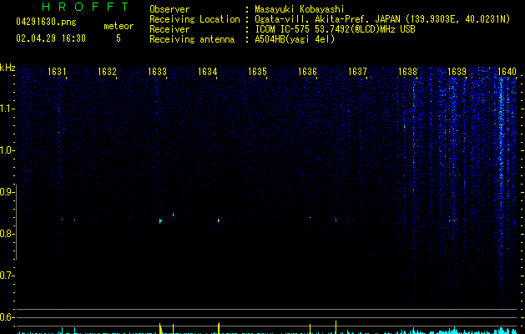Click the 1.0 kHz frequency label
Screen dimensions: 525x334
(7, 150)
